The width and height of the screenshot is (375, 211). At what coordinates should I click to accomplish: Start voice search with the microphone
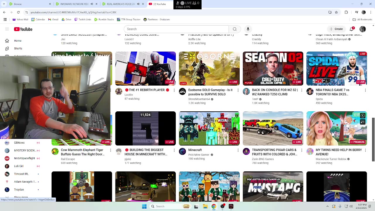coord(248,29)
